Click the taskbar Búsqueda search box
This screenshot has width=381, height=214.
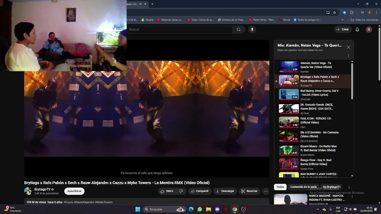(x=165, y=209)
